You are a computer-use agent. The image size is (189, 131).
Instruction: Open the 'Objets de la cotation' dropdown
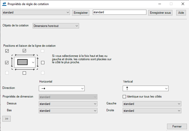click(56, 26)
